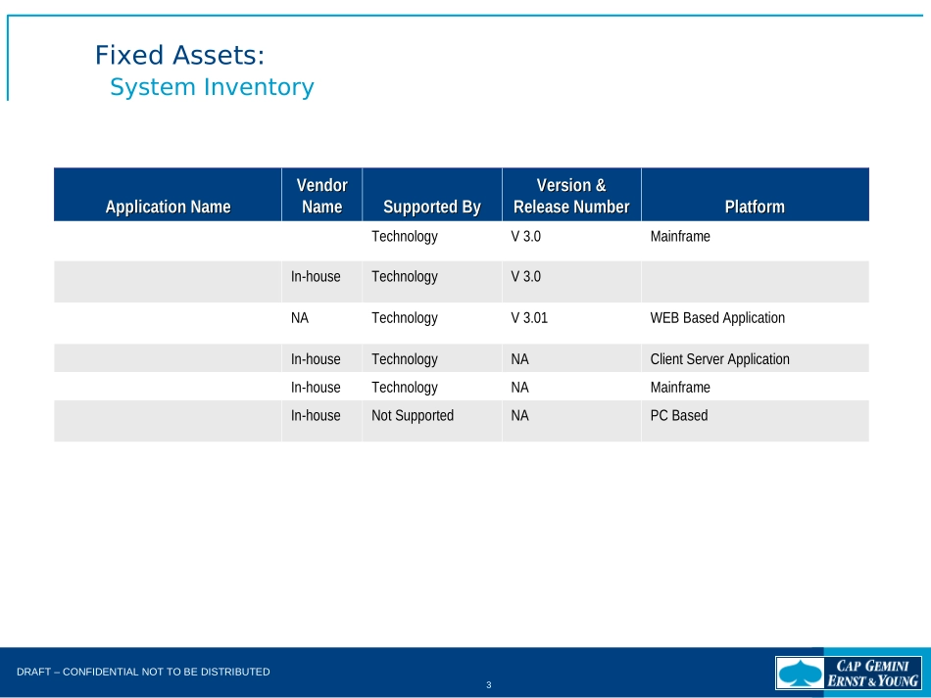Select 'Technology' in the In-house V 3.0 row
This screenshot has width=931, height=698.
405,277
